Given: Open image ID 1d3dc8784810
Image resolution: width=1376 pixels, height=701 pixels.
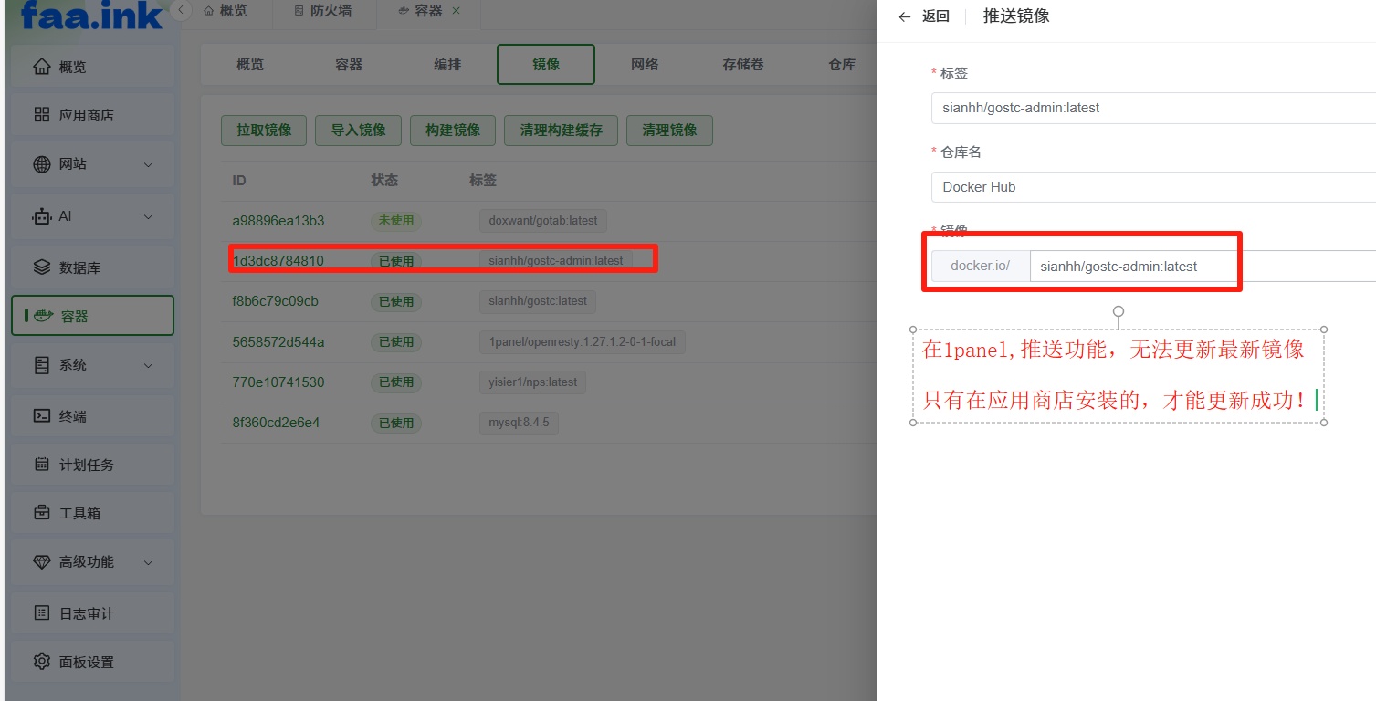Looking at the screenshot, I should 278,260.
